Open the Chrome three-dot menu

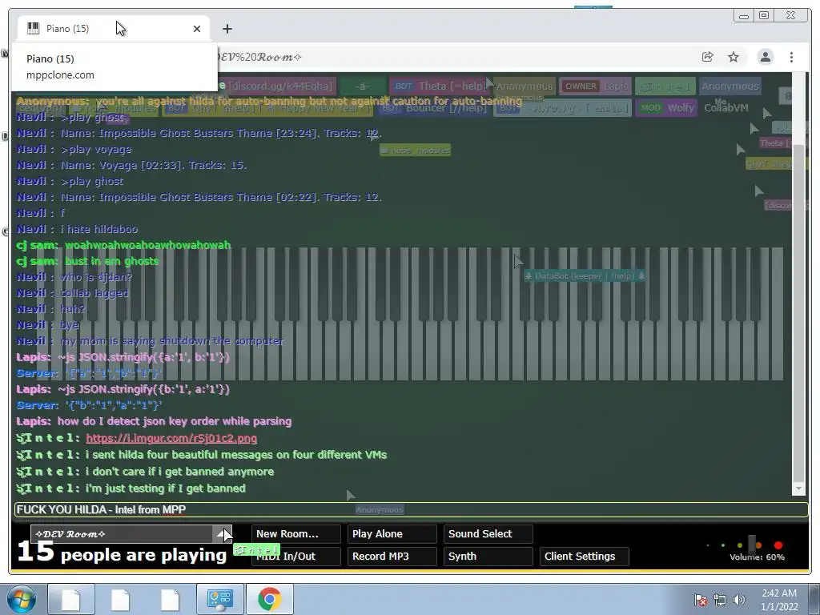[x=791, y=57]
